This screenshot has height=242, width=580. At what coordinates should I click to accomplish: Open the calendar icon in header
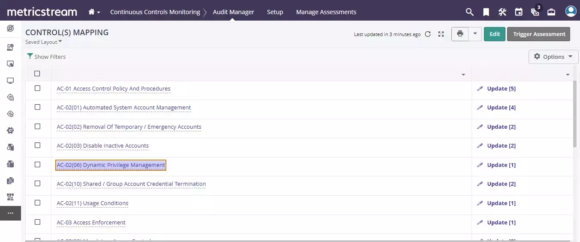pyautogui.click(x=519, y=12)
